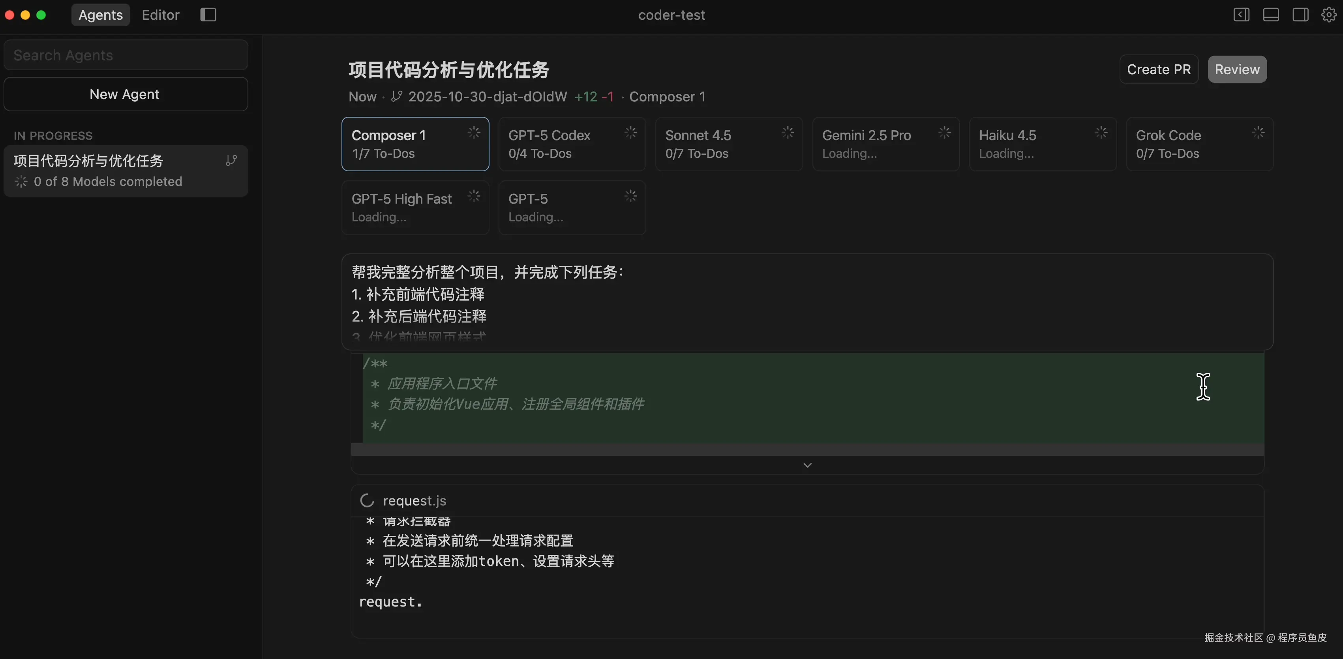The width and height of the screenshot is (1343, 659).
Task: Click the Search Agents input field
Action: coord(126,55)
